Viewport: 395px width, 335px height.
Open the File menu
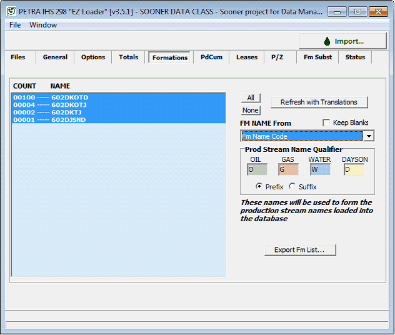coord(15,25)
